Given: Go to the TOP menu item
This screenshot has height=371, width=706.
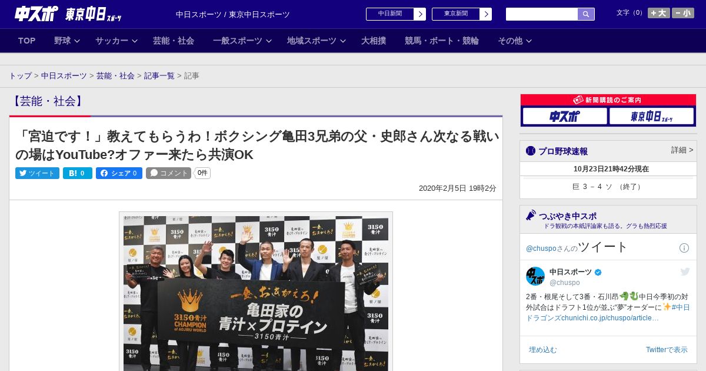Looking at the screenshot, I should click(27, 41).
